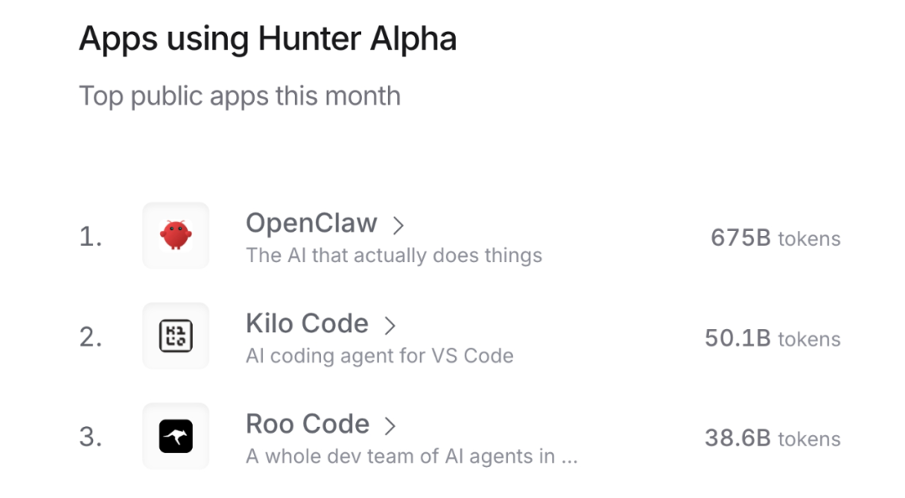
Task: Open the Kilo Code app link
Action: 307,324
